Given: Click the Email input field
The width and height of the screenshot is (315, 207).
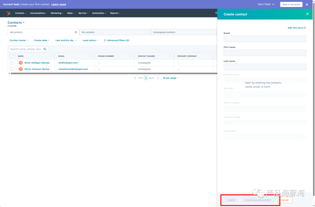Looking at the screenshot, I should click(265, 39).
